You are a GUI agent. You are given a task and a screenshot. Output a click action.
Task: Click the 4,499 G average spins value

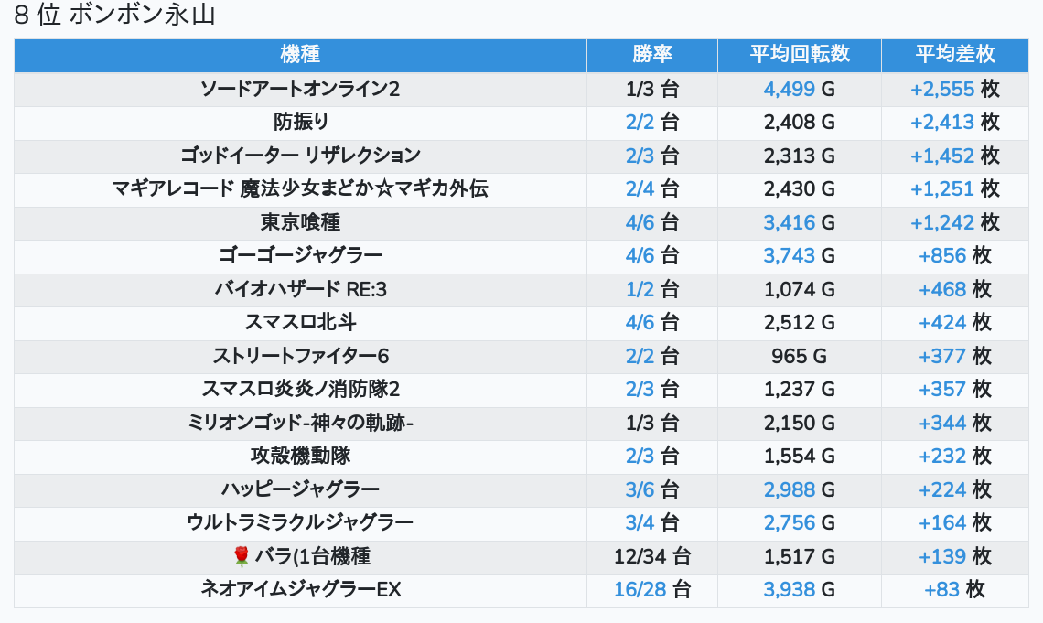pyautogui.click(x=789, y=89)
